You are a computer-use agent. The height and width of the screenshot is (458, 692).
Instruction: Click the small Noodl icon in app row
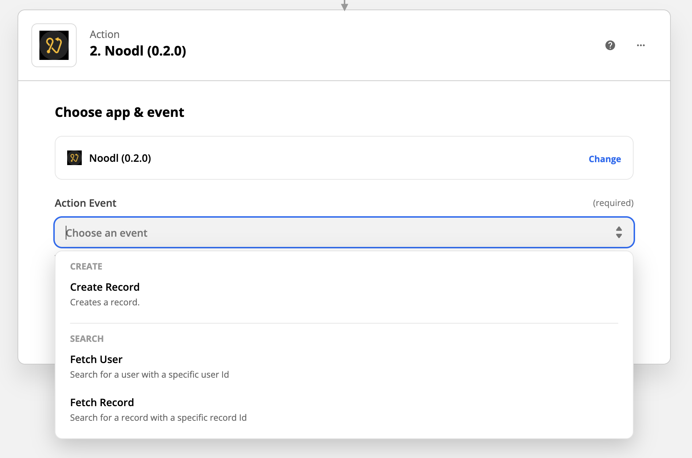[74, 158]
